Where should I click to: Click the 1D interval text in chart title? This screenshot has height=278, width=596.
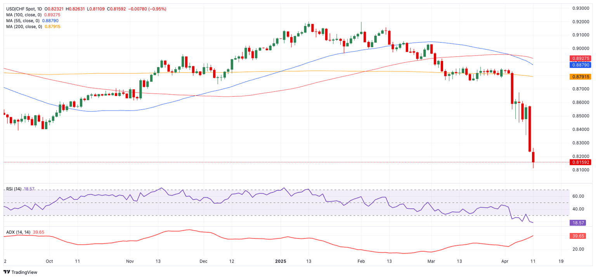point(39,9)
